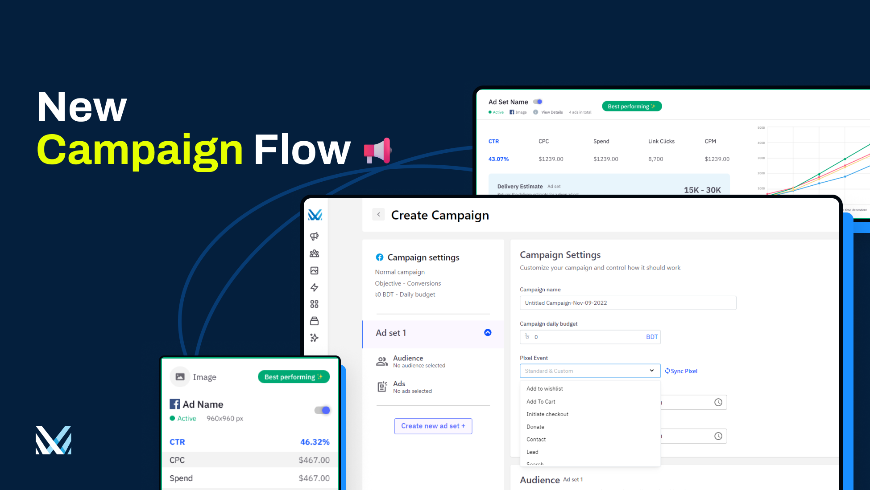Click the 15K - 30K delivery estimate
The image size is (870, 490).
(x=702, y=190)
